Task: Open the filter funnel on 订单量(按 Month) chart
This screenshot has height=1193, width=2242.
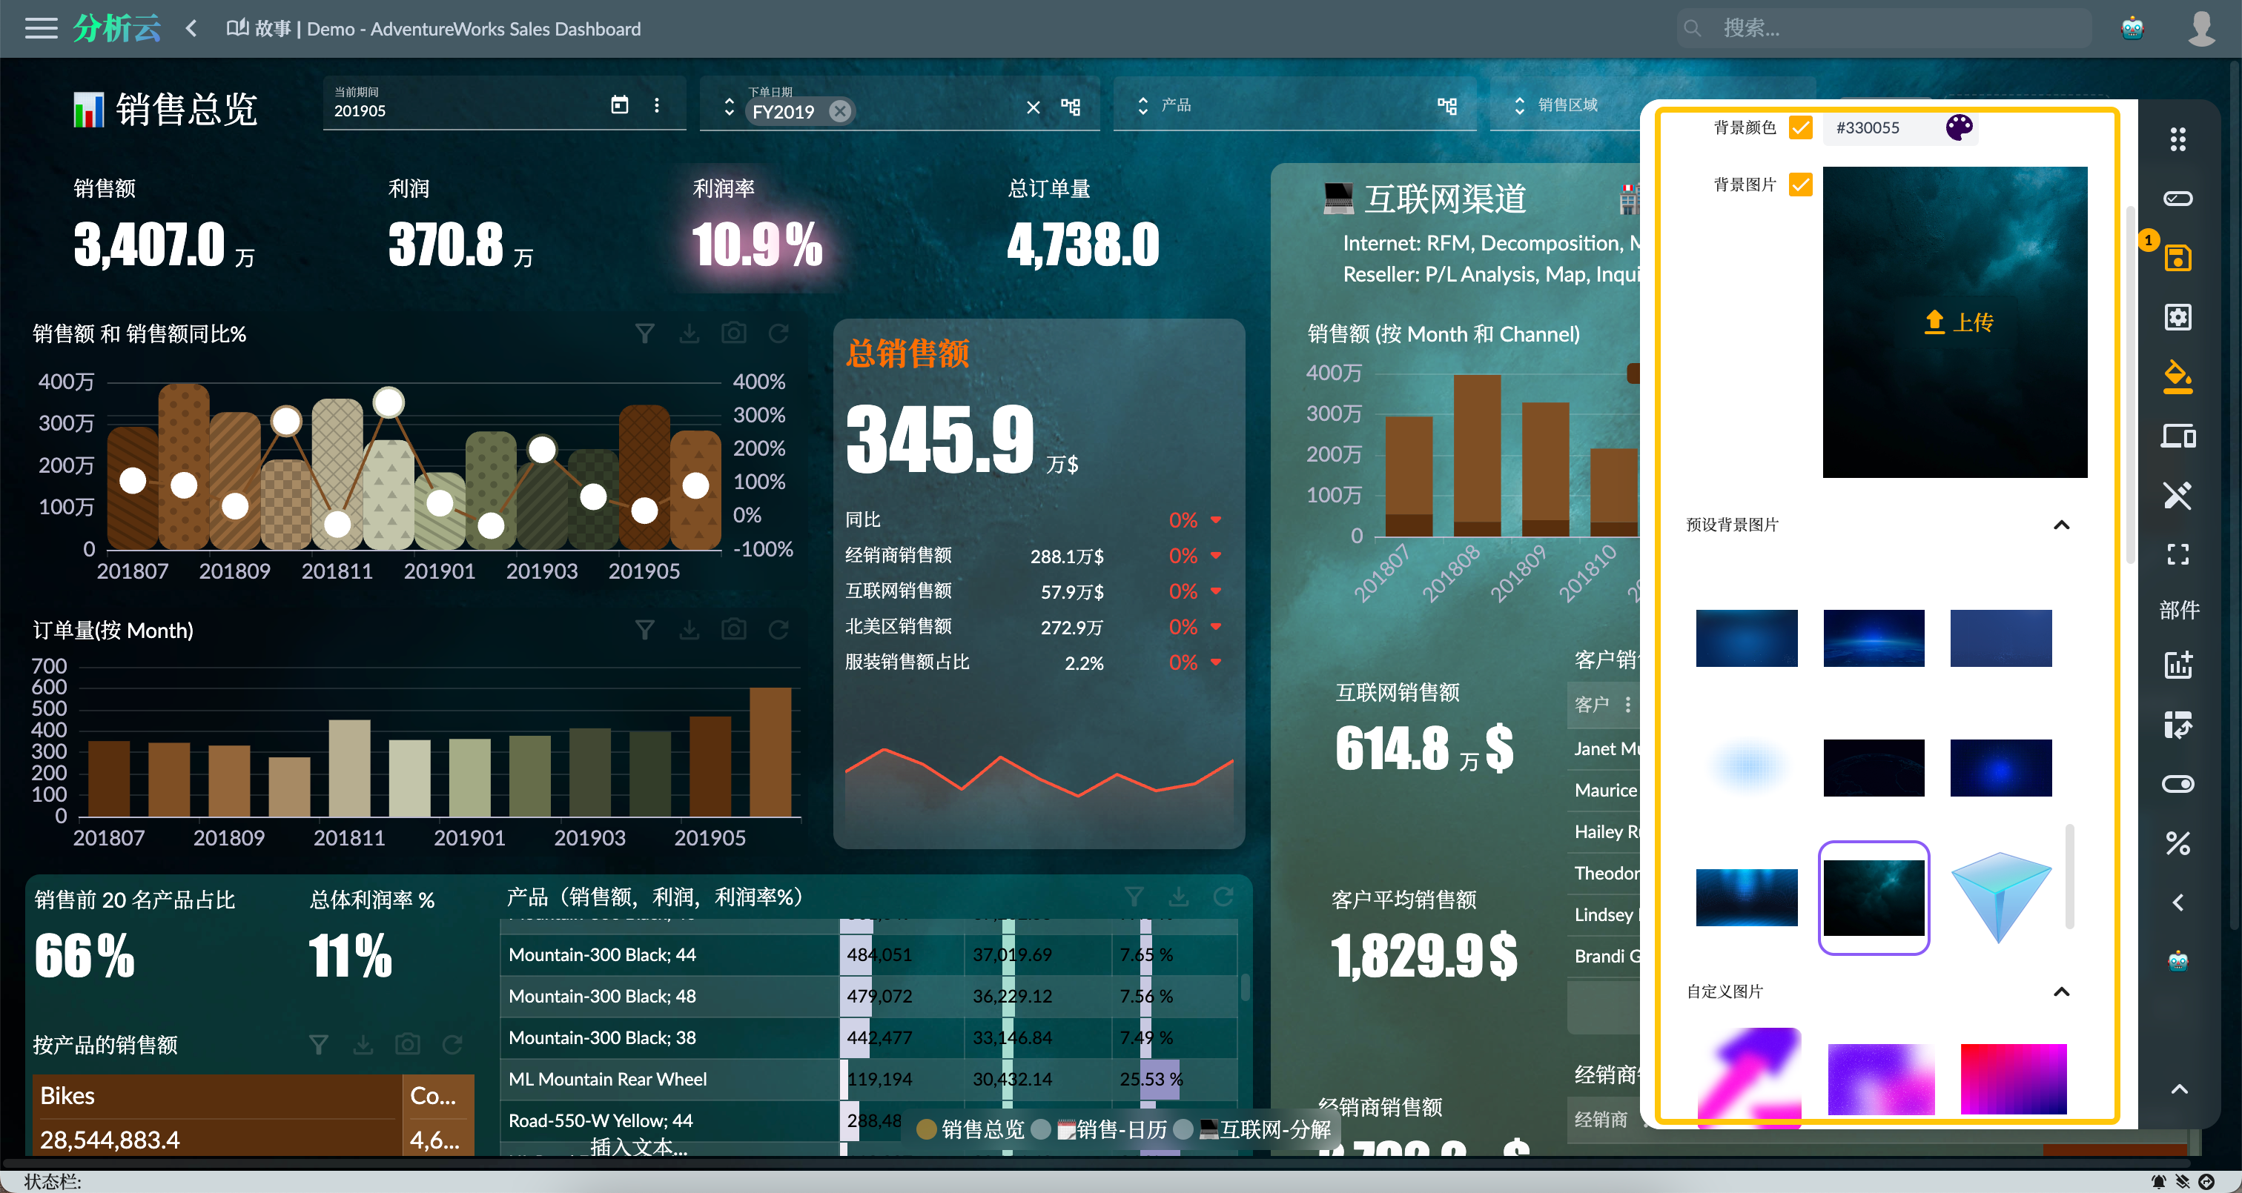Action: coord(645,629)
